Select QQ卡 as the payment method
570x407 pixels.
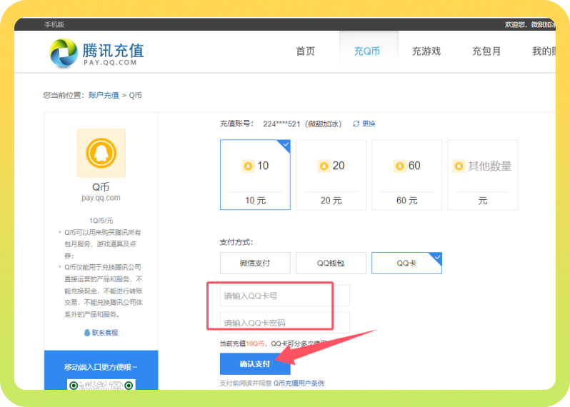coord(406,263)
